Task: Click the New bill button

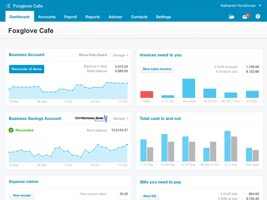Action: 150,196
